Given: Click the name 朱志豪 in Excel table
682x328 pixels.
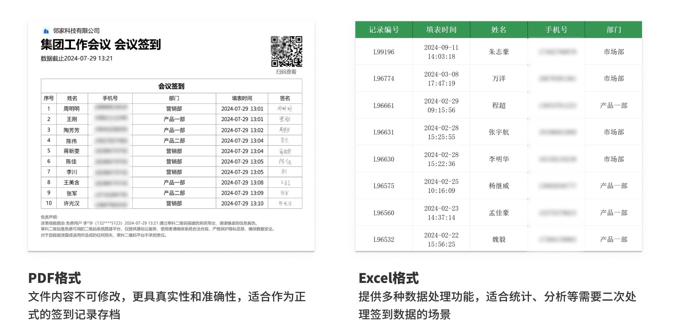Looking at the screenshot, I should pos(499,52).
